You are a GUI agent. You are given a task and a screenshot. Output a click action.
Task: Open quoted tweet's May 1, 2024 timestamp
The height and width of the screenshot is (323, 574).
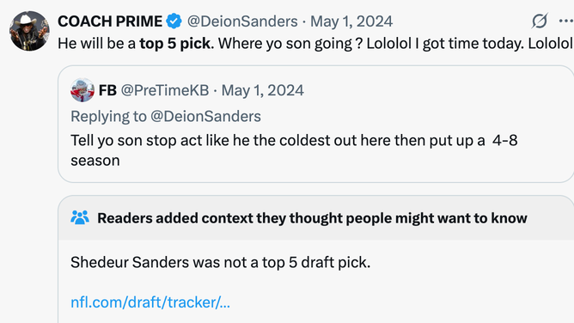click(262, 90)
